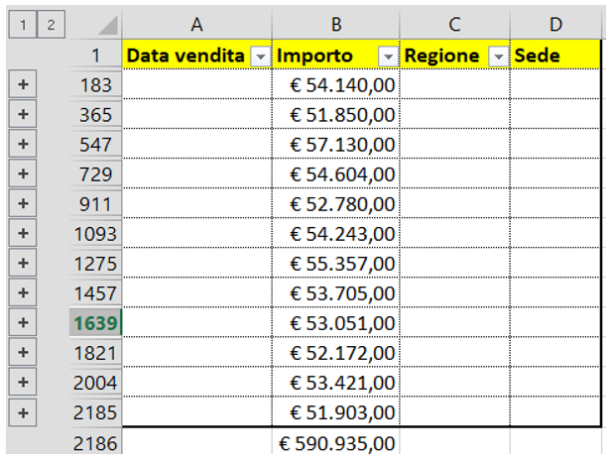This screenshot has width=614, height=461.
Task: Open the Importo filter dropdown
Action: (388, 57)
